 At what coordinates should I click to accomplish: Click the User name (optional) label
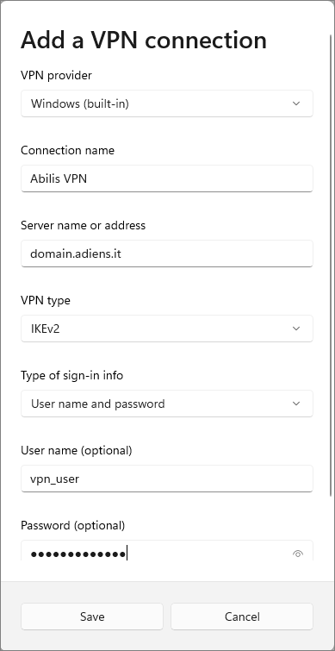77,450
